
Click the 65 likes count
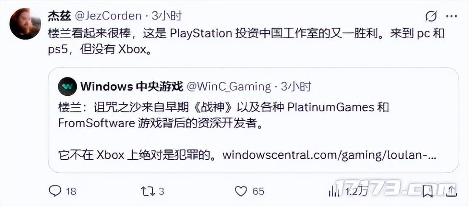tap(259, 191)
